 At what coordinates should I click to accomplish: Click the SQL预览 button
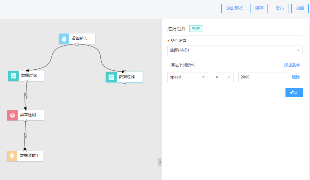(234, 8)
